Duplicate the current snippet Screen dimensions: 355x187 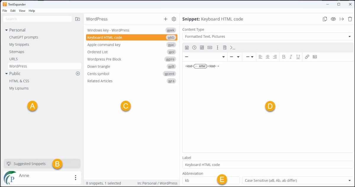pyautogui.click(x=325, y=19)
